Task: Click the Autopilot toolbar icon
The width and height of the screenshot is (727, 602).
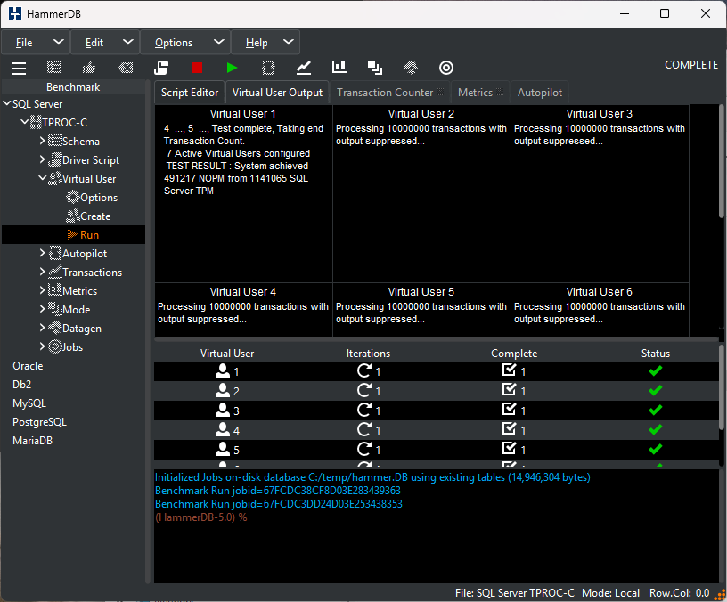Action: click(x=268, y=68)
